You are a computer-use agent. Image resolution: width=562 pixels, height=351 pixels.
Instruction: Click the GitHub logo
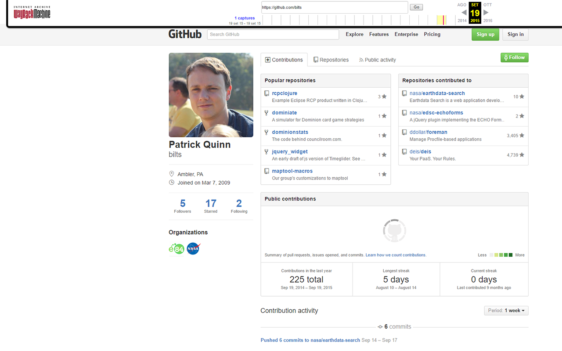[x=184, y=34]
